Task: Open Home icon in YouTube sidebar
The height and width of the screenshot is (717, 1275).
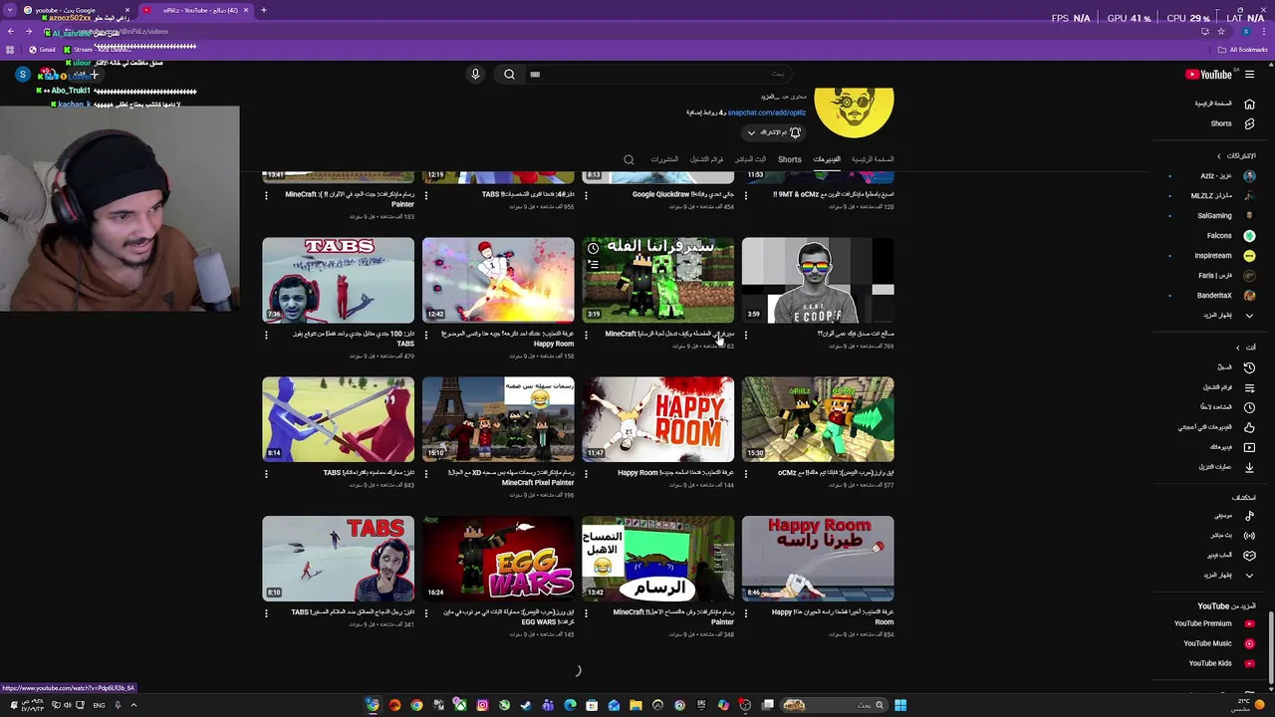Action: click(x=1249, y=104)
